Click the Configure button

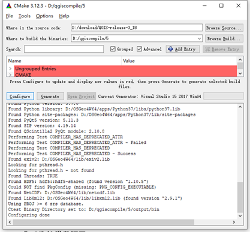[x=20, y=97]
